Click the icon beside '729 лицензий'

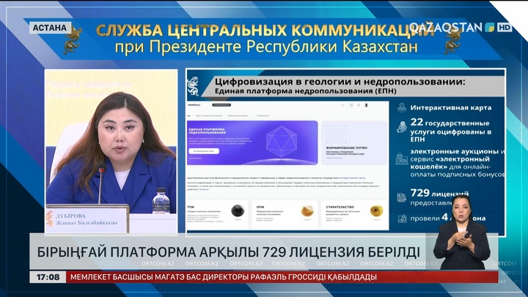pyautogui.click(x=401, y=197)
